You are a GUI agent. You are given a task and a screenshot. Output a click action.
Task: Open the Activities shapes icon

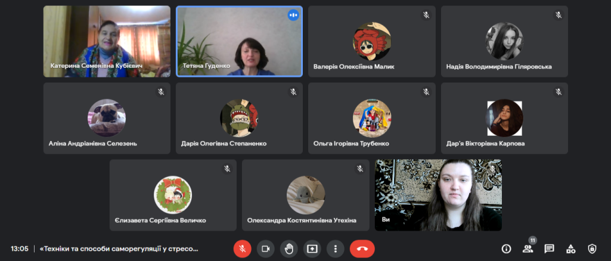tap(571, 248)
